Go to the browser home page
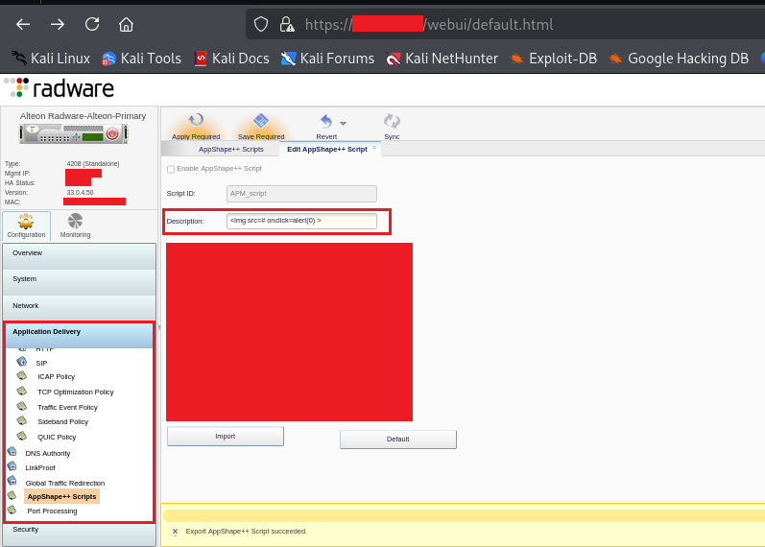This screenshot has width=765, height=547. point(126,24)
